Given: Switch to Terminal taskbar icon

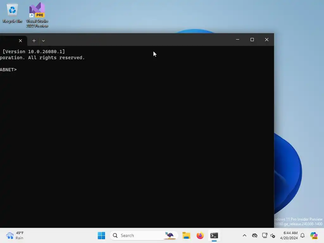Looking at the screenshot, I should (x=214, y=235).
